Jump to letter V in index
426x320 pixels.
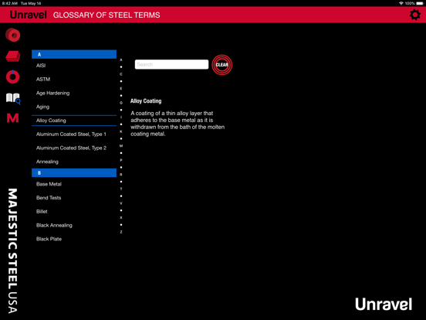[x=121, y=203]
